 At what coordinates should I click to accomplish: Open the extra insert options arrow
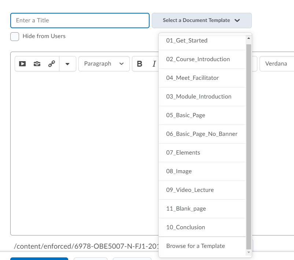pyautogui.click(x=67, y=64)
